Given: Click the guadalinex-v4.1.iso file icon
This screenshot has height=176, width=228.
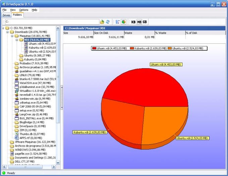Looking at the screenshot, I should click(x=17, y=71).
